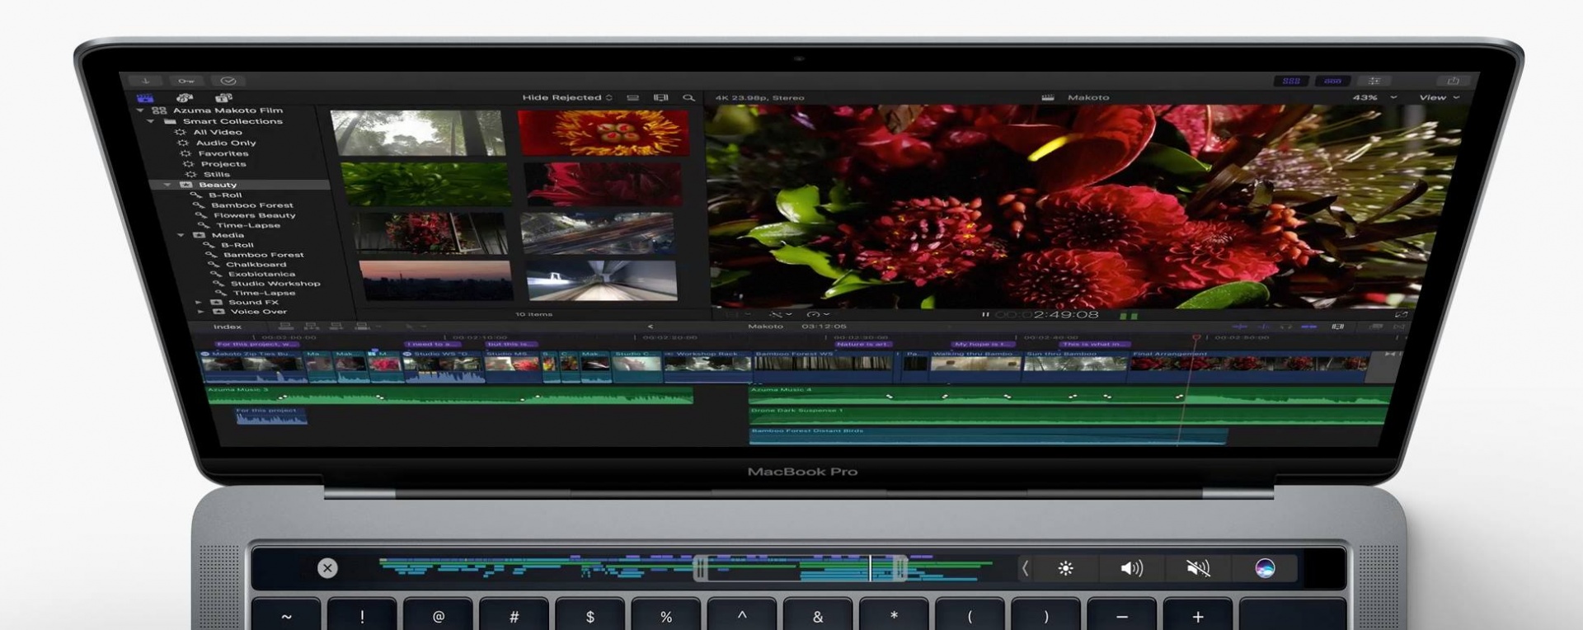Open the Photos and Audio sidebar
Image resolution: width=1583 pixels, height=630 pixels.
(185, 98)
